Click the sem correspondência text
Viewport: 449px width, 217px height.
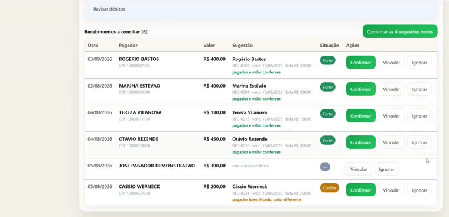click(251, 166)
